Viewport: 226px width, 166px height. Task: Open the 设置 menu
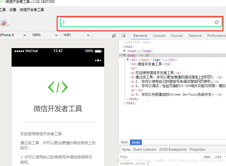tap(13, 10)
